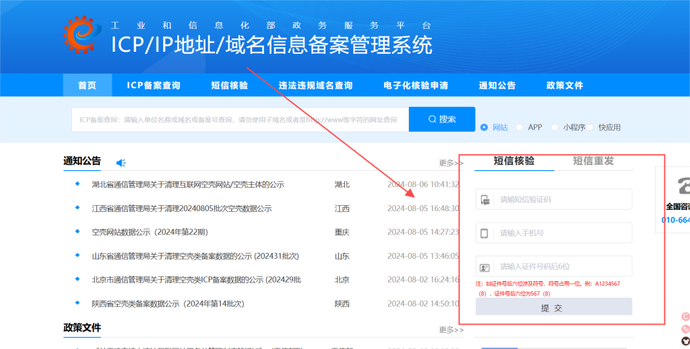Click the 请输入手机号 phone number field
Image resolution: width=690 pixels, height=349 pixels.
(x=562, y=233)
